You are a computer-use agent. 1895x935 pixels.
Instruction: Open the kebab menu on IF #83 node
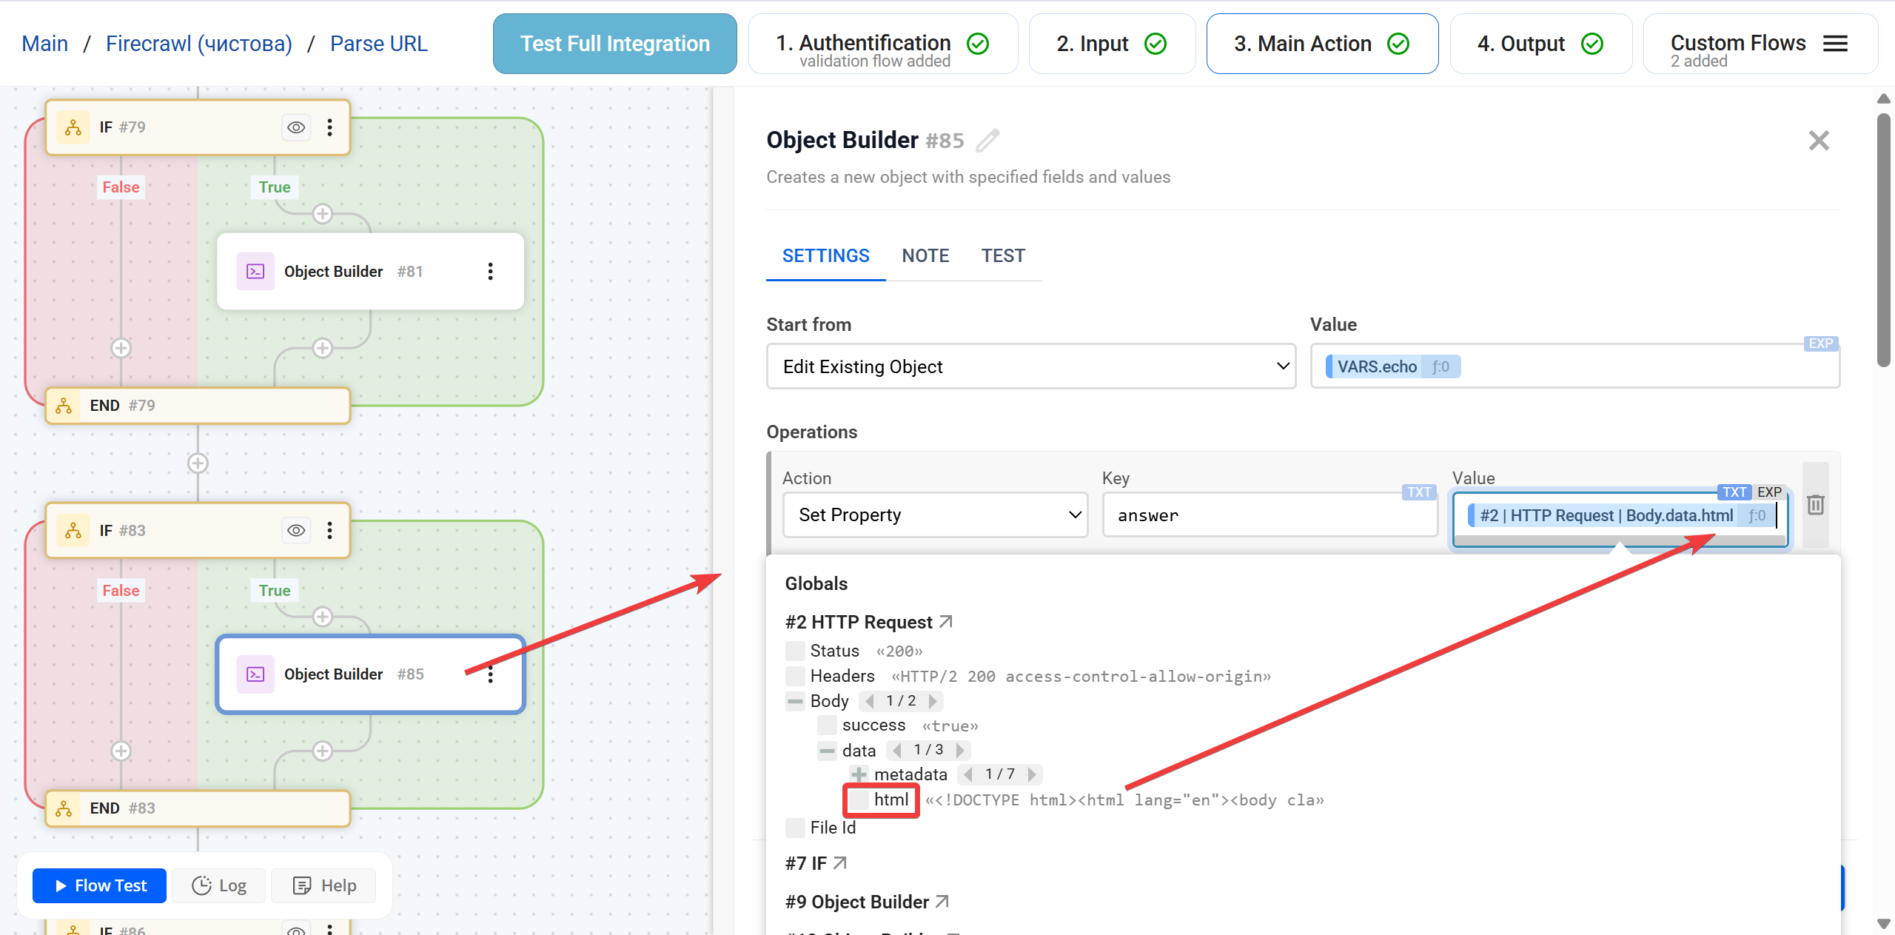coord(329,530)
